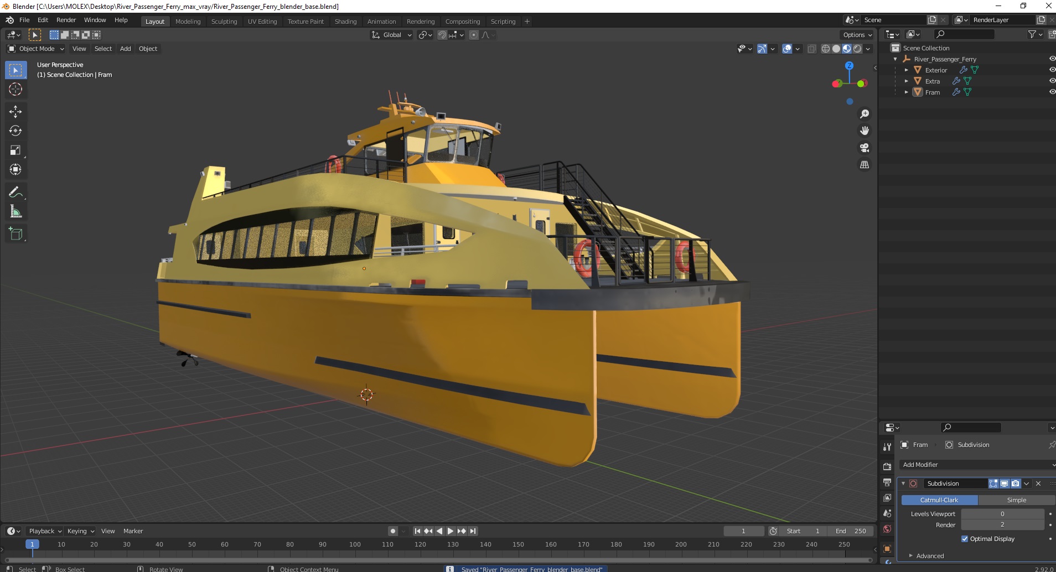Click the Blender logo menu icon
The image size is (1056, 572).
click(9, 20)
